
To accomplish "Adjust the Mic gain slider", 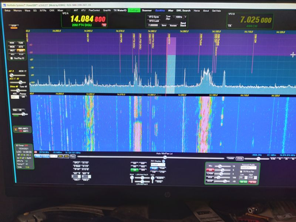I will click(x=222, y=166).
